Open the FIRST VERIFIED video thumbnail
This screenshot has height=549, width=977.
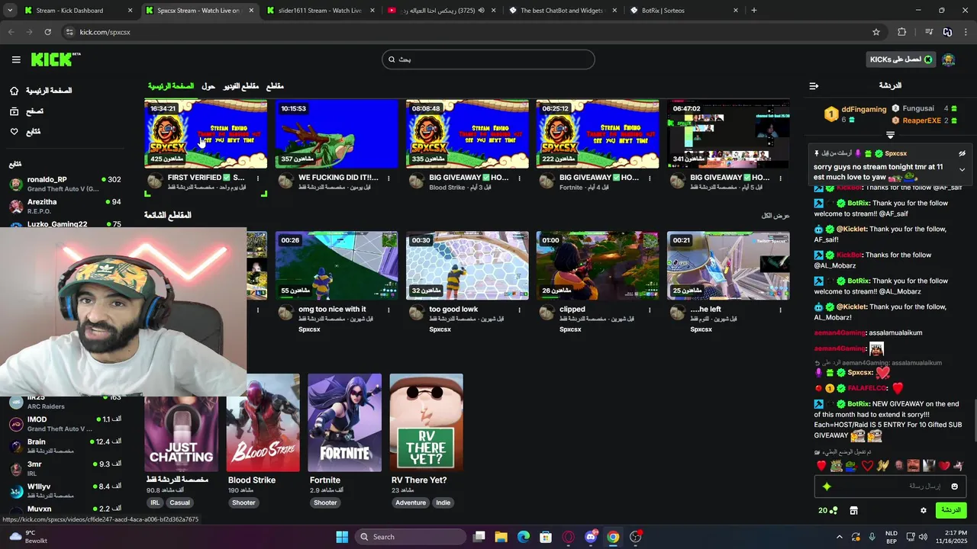pyautogui.click(x=206, y=134)
